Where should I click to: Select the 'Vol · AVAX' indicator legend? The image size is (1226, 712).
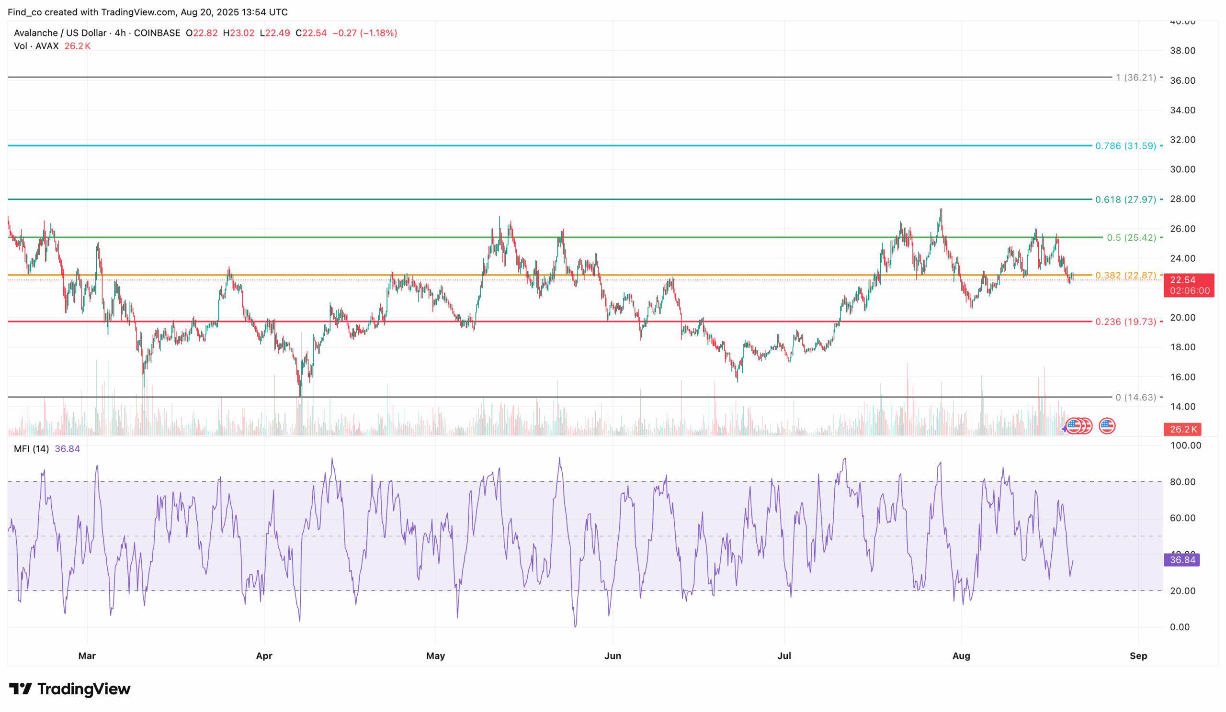(36, 46)
